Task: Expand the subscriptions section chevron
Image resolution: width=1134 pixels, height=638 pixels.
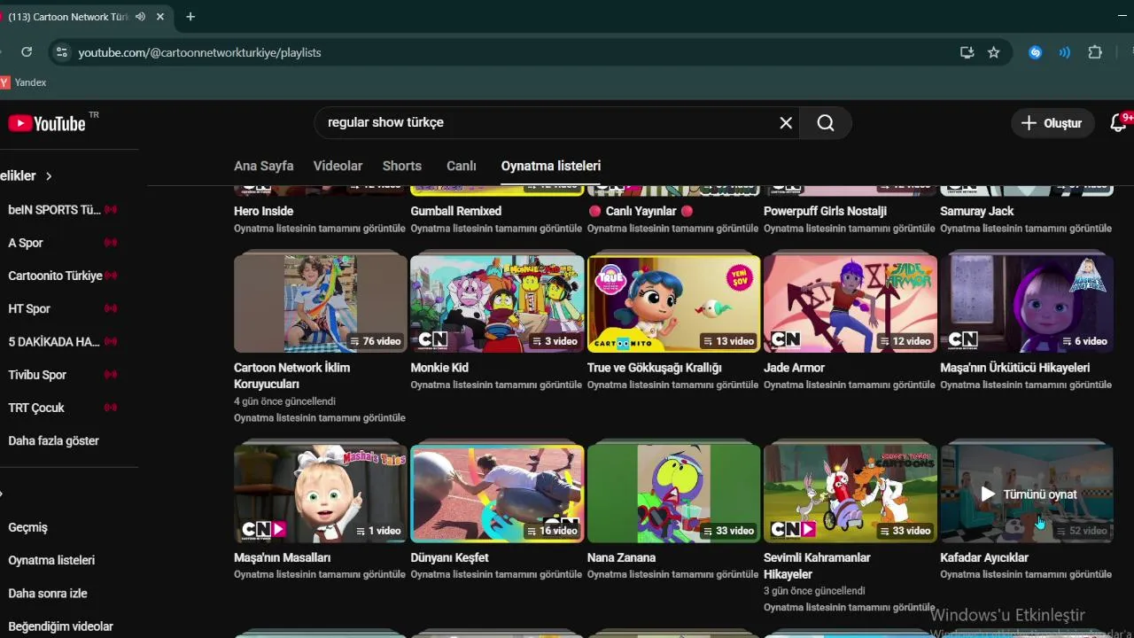Action: pyautogui.click(x=49, y=176)
